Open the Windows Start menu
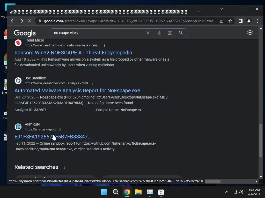Viewport: 265px width, 198px height. tap(104, 192)
